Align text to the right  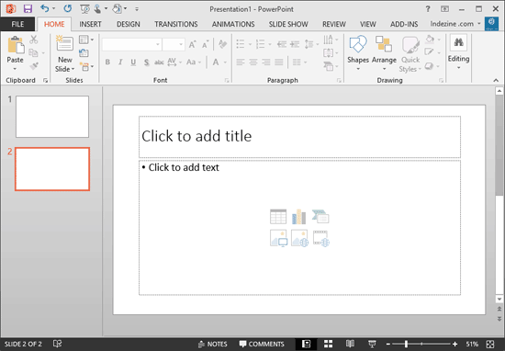pos(266,62)
